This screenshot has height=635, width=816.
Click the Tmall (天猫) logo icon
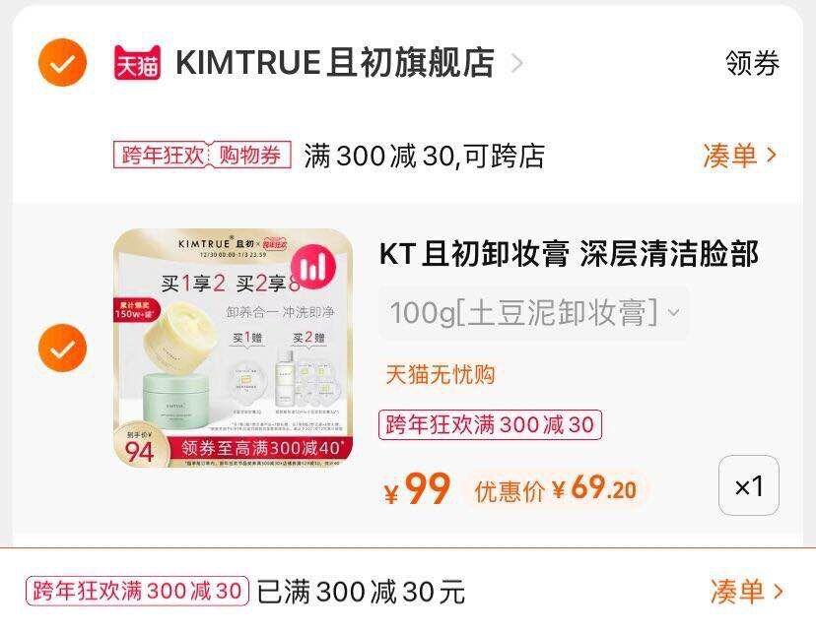tap(137, 63)
